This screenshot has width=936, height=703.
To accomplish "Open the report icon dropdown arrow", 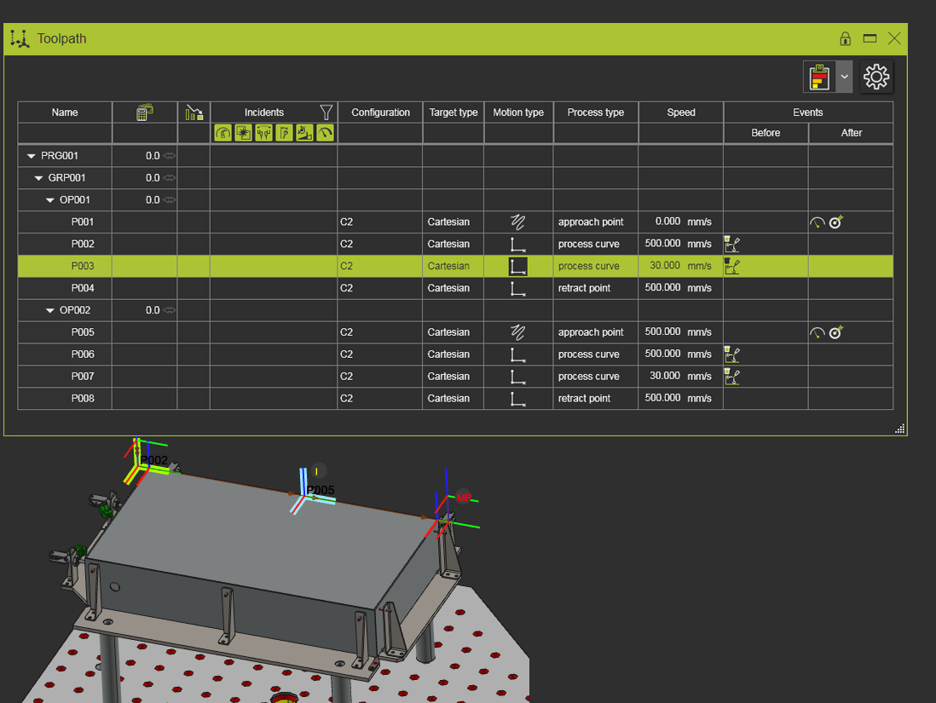I will point(844,77).
